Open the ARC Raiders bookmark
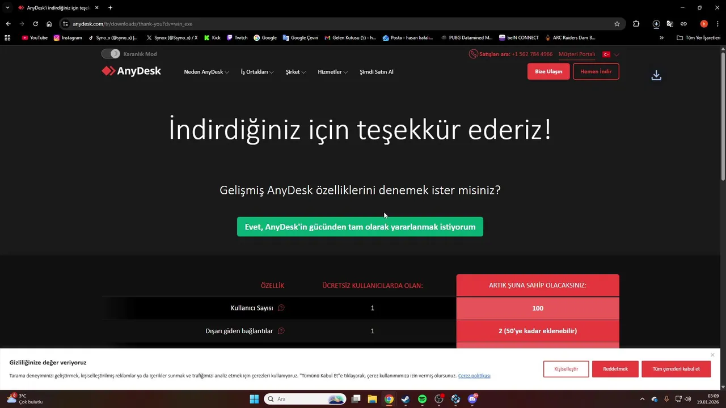Viewport: 726px width, 408px height. 570,38
